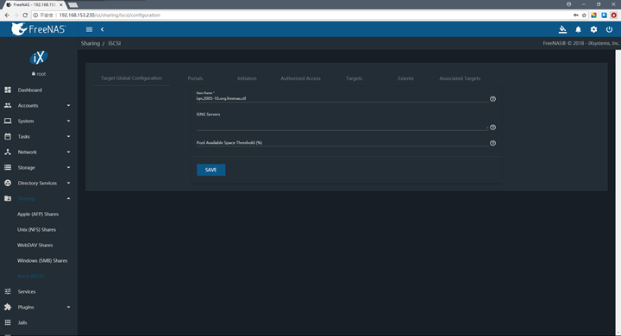Expand the Network menu arrow
621x336 pixels.
coord(68,152)
